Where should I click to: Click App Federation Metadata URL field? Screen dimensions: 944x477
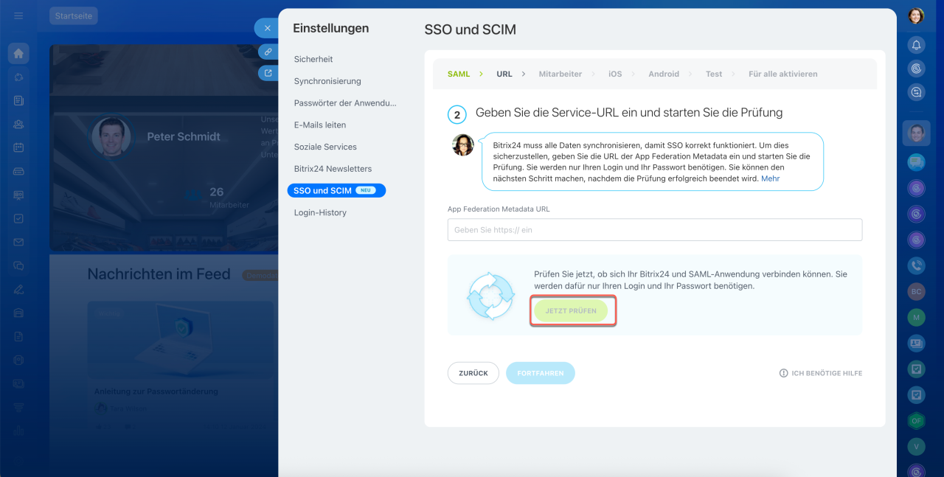point(655,230)
